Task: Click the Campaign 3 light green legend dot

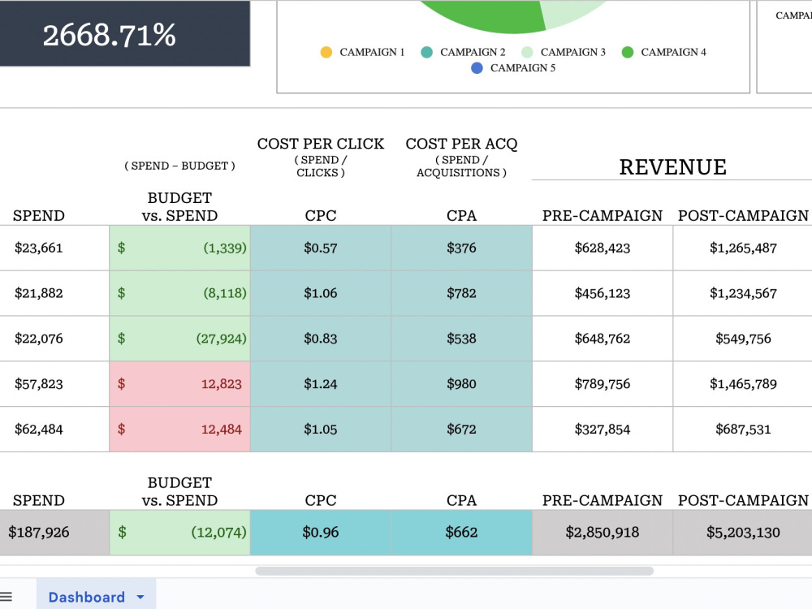Action: click(x=527, y=52)
